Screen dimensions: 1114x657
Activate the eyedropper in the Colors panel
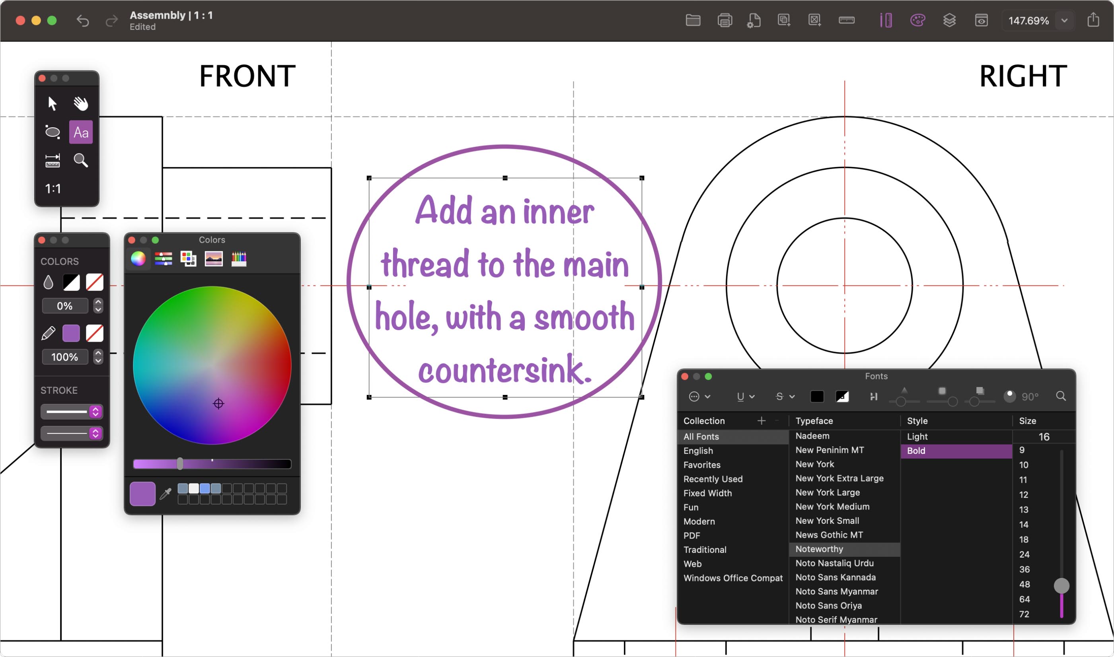tap(164, 494)
